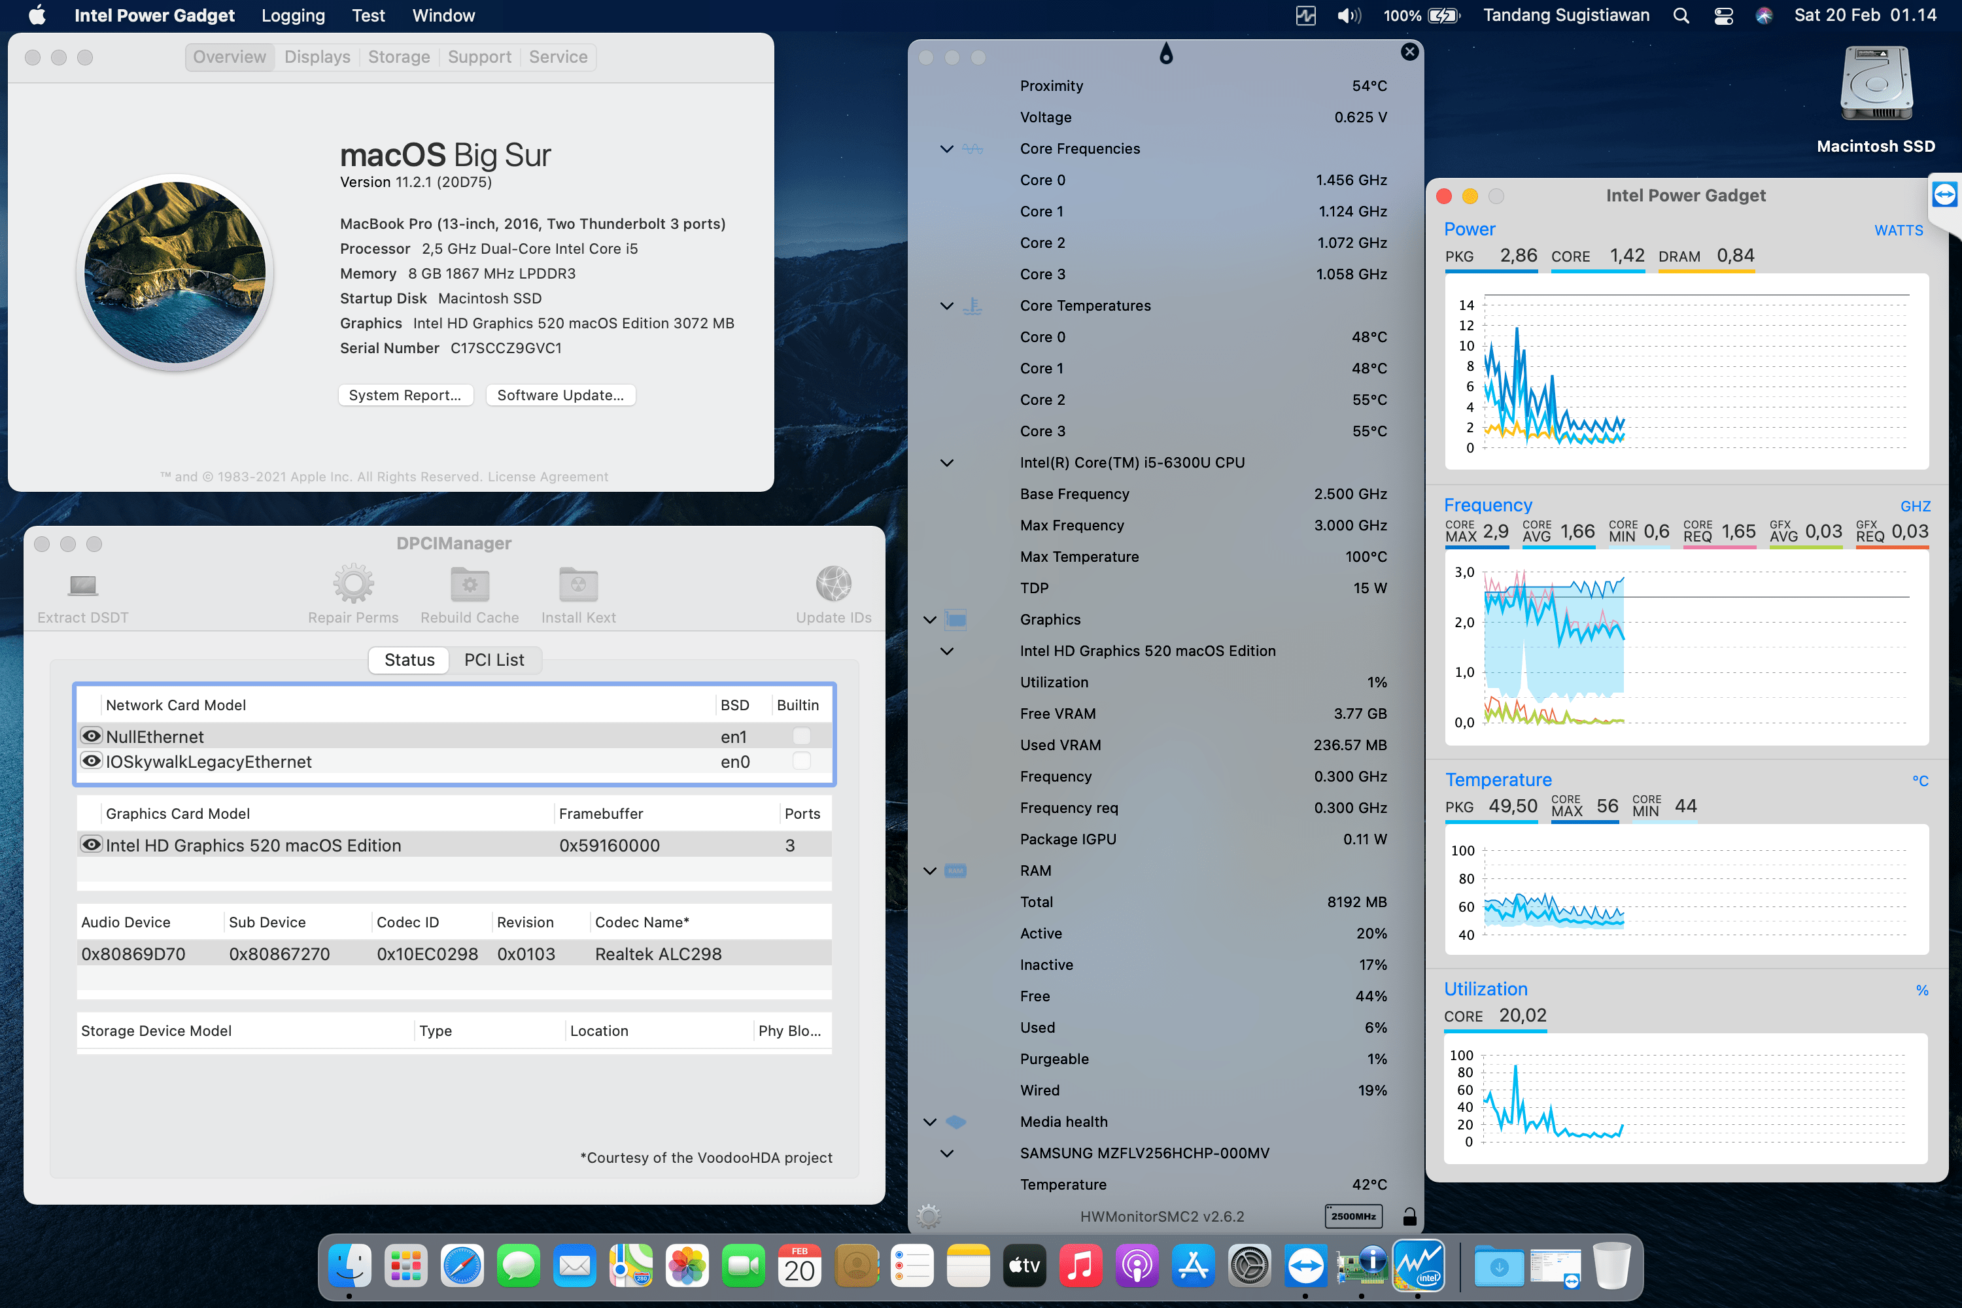Open the Apple menu

[37, 16]
